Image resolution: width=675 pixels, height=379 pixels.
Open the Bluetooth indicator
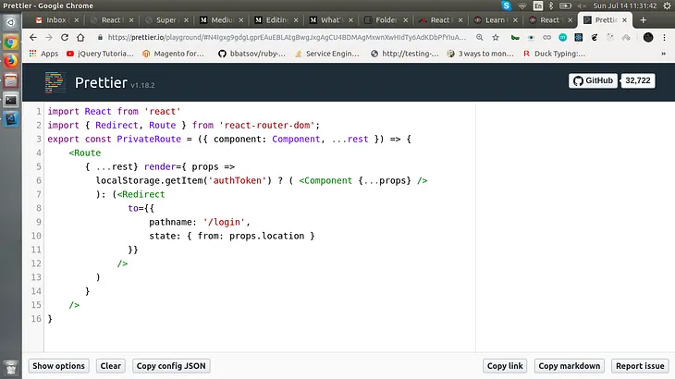tap(550, 6)
